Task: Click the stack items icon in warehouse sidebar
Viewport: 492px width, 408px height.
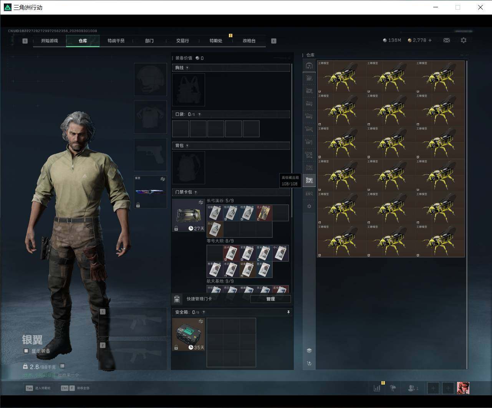Action: coord(309,350)
